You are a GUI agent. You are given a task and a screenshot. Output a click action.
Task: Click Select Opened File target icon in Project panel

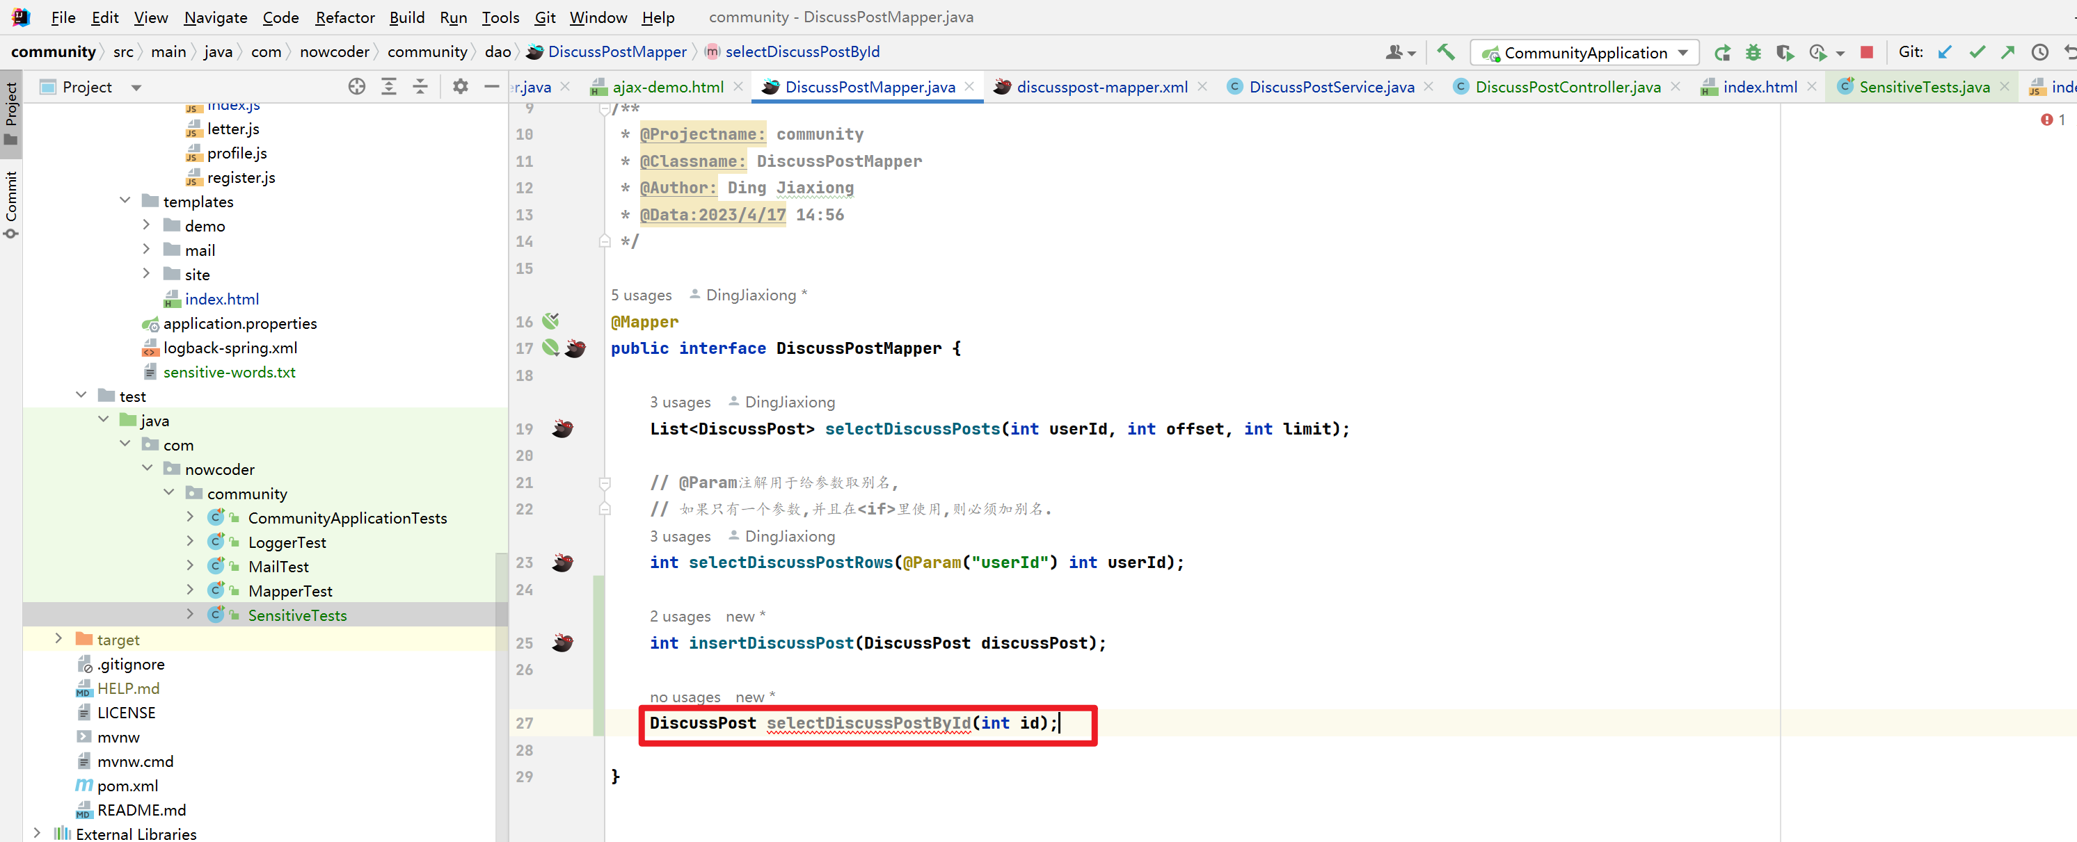(356, 86)
